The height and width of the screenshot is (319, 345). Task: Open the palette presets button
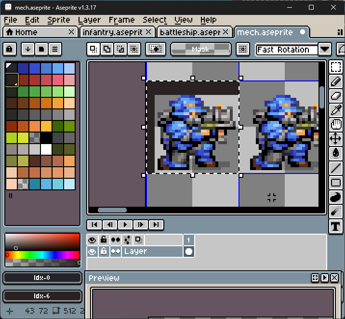pyautogui.click(x=41, y=49)
